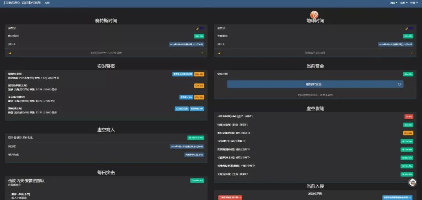Click the moon icon at 地球时间 footer left
Viewport: 422px width, 200px height.
point(219,53)
